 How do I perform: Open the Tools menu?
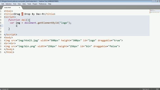(29, 4)
